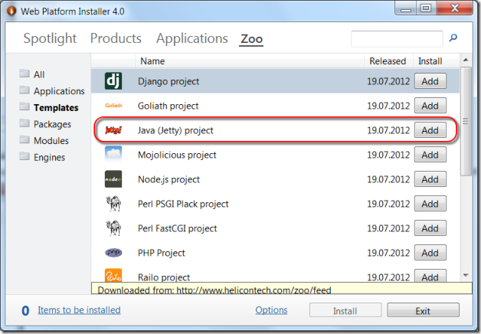Click the list's scroll down arrow

(x=466, y=275)
